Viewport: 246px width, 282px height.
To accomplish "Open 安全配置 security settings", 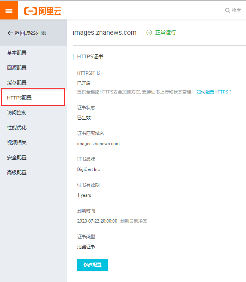I will [17, 157].
